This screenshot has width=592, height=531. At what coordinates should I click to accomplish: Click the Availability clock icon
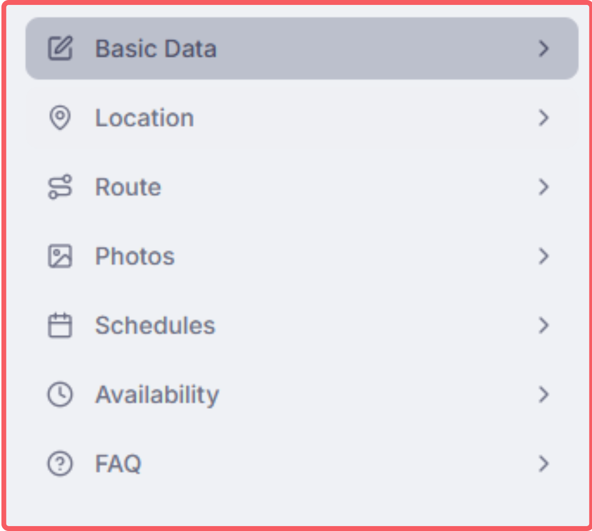(x=60, y=394)
